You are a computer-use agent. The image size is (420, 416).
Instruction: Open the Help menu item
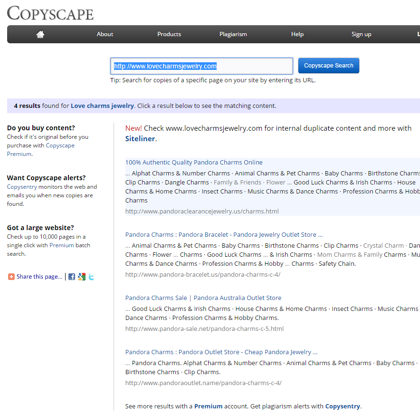(x=297, y=34)
